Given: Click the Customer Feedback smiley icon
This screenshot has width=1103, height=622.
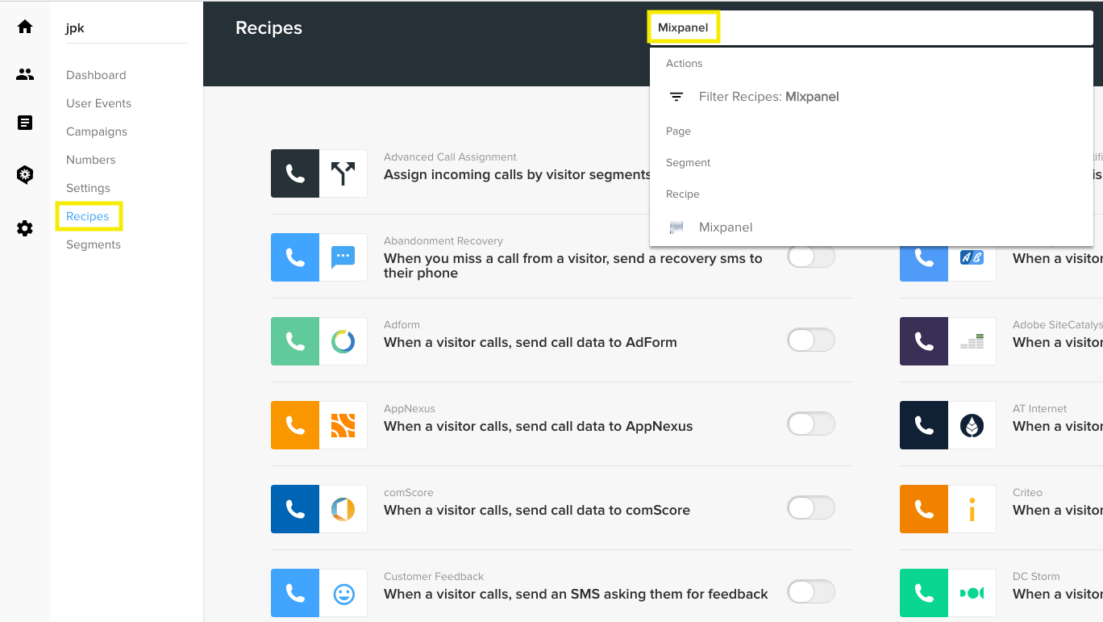Looking at the screenshot, I should pos(343,593).
